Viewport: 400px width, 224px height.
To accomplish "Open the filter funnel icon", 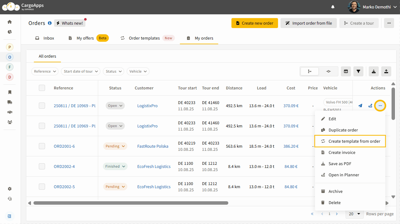I will click(358, 71).
